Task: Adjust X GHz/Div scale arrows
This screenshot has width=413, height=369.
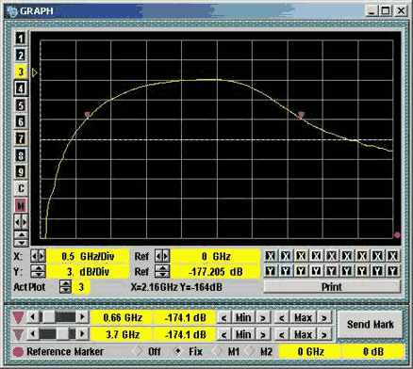Action: (x=38, y=256)
